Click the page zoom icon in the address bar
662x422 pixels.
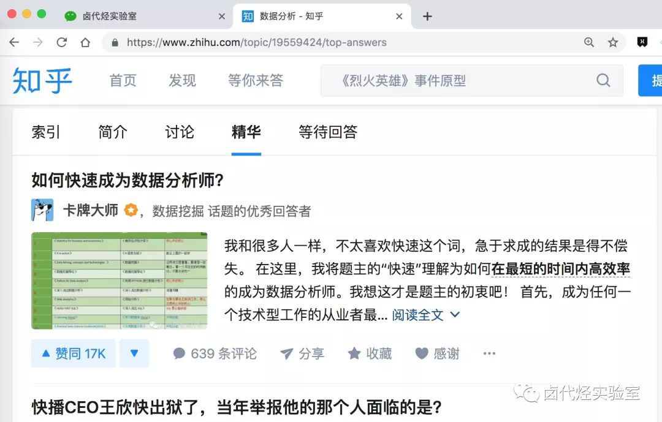589,42
